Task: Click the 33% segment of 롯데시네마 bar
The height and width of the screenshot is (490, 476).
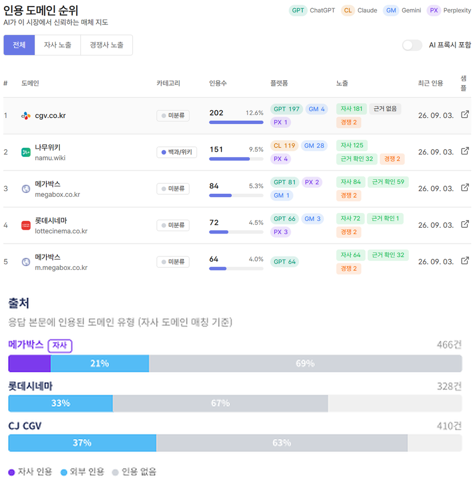Action: tap(61, 403)
